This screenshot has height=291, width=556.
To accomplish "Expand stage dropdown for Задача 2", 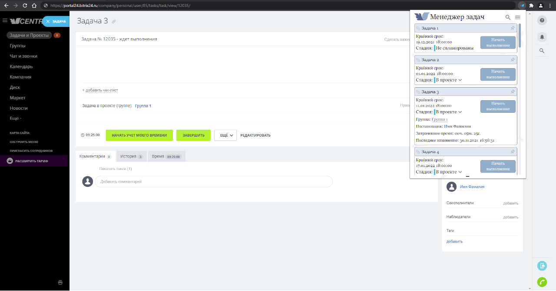I will (460, 80).
